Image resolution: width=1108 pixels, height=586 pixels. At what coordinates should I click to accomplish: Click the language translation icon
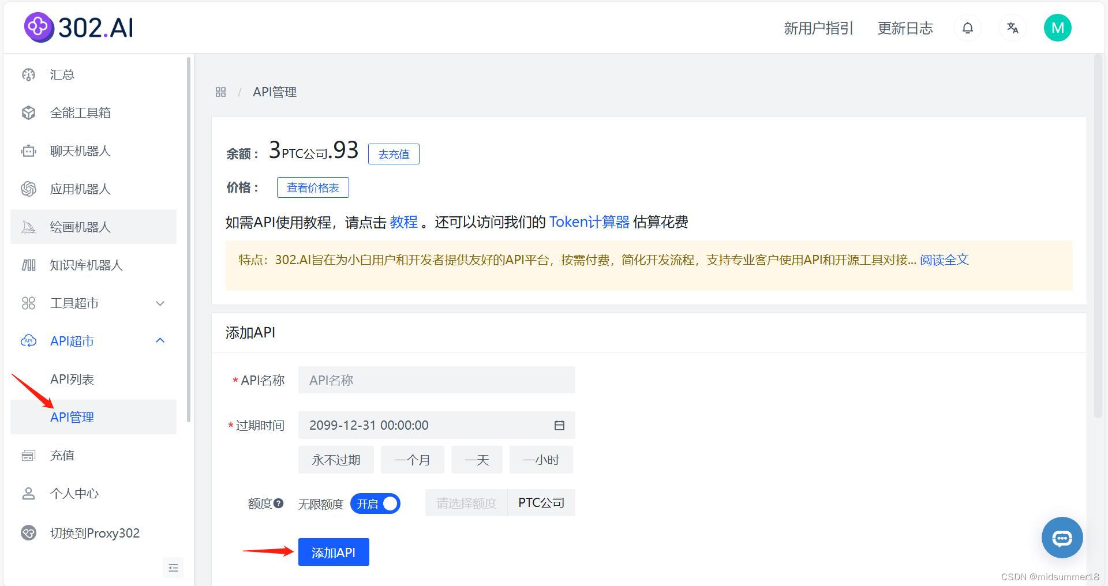point(1012,28)
